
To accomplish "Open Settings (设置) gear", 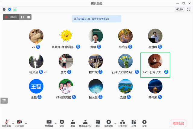I will [144, 123].
